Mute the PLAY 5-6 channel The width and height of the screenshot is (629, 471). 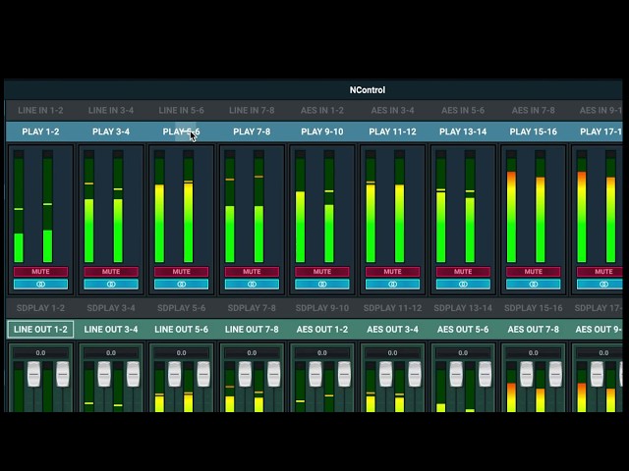[x=181, y=272]
